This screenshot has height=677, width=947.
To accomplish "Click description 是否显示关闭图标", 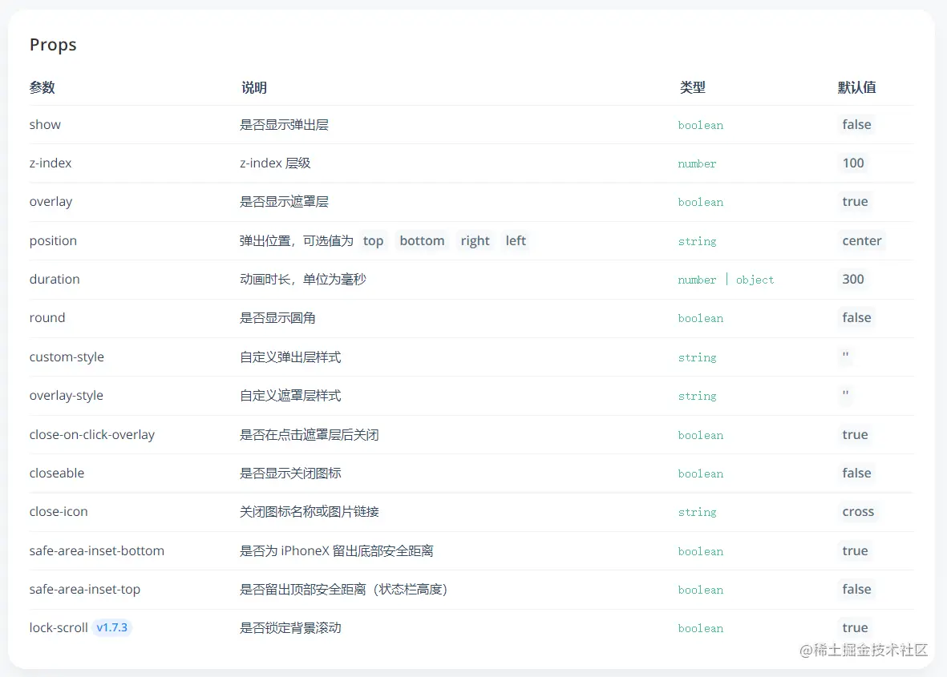I will pos(290,473).
